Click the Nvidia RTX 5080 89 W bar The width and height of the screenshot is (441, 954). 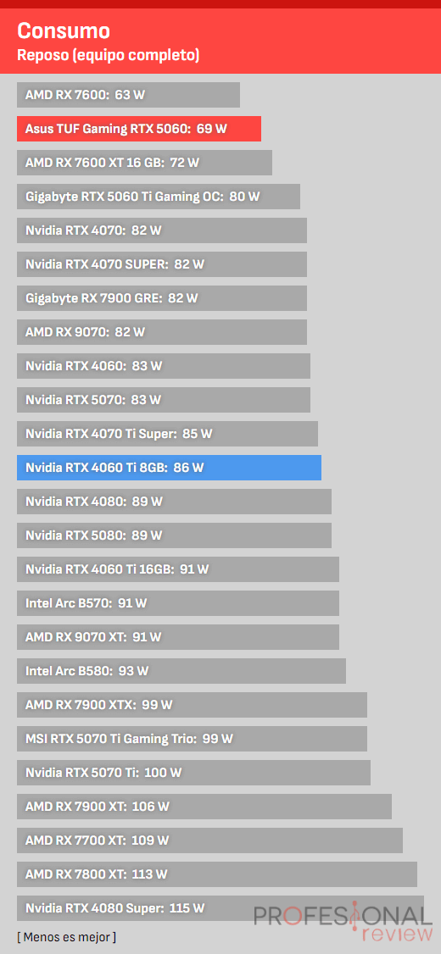pos(174,535)
